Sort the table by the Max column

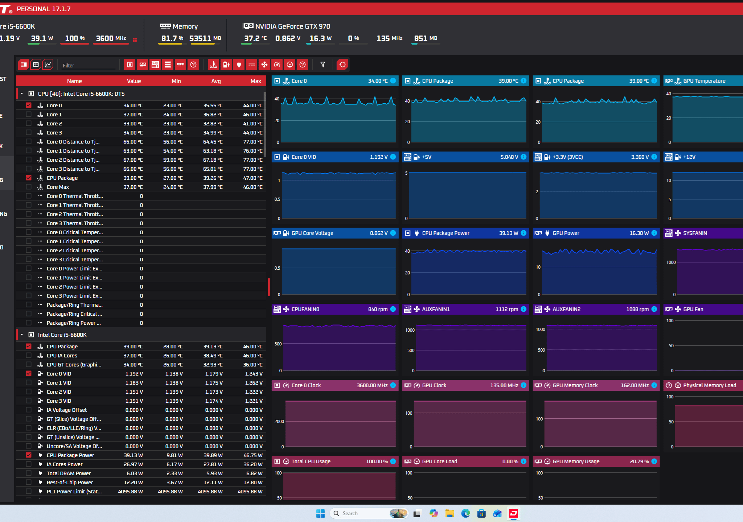(x=256, y=81)
